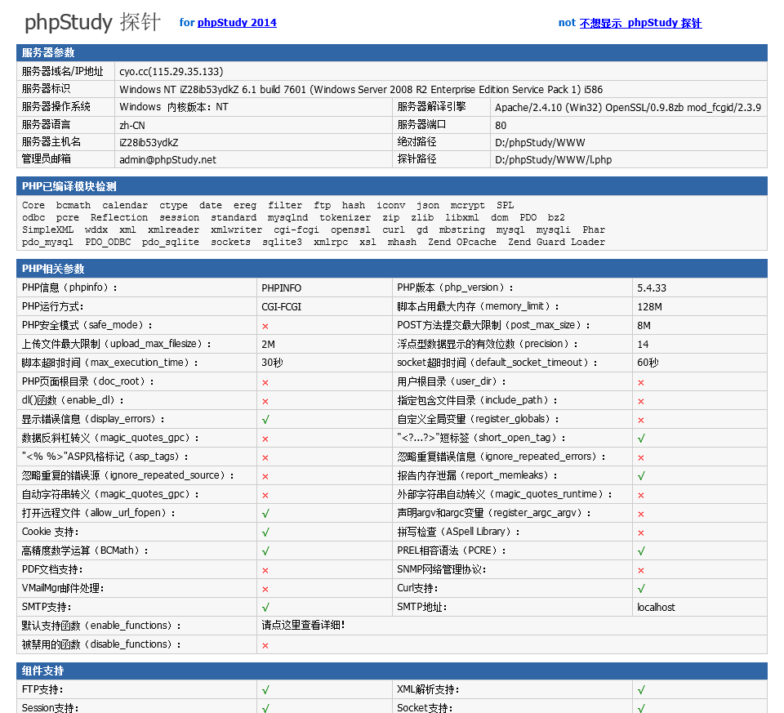This screenshot has width=784, height=713.
Task: Click the PHP version value 5.4.33
Action: tap(652, 288)
